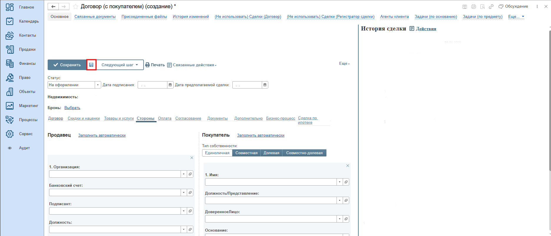Open the Marketing chart icon

pyautogui.click(x=10, y=106)
